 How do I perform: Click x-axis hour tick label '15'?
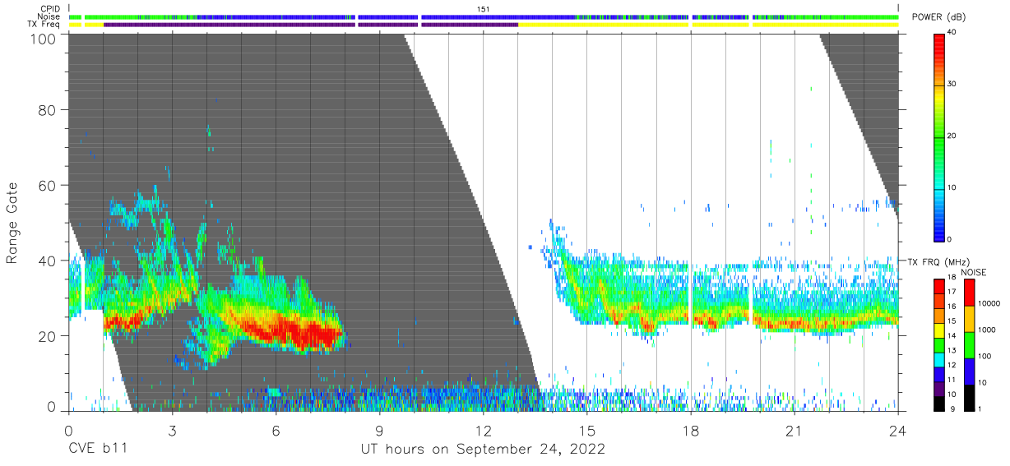[587, 431]
